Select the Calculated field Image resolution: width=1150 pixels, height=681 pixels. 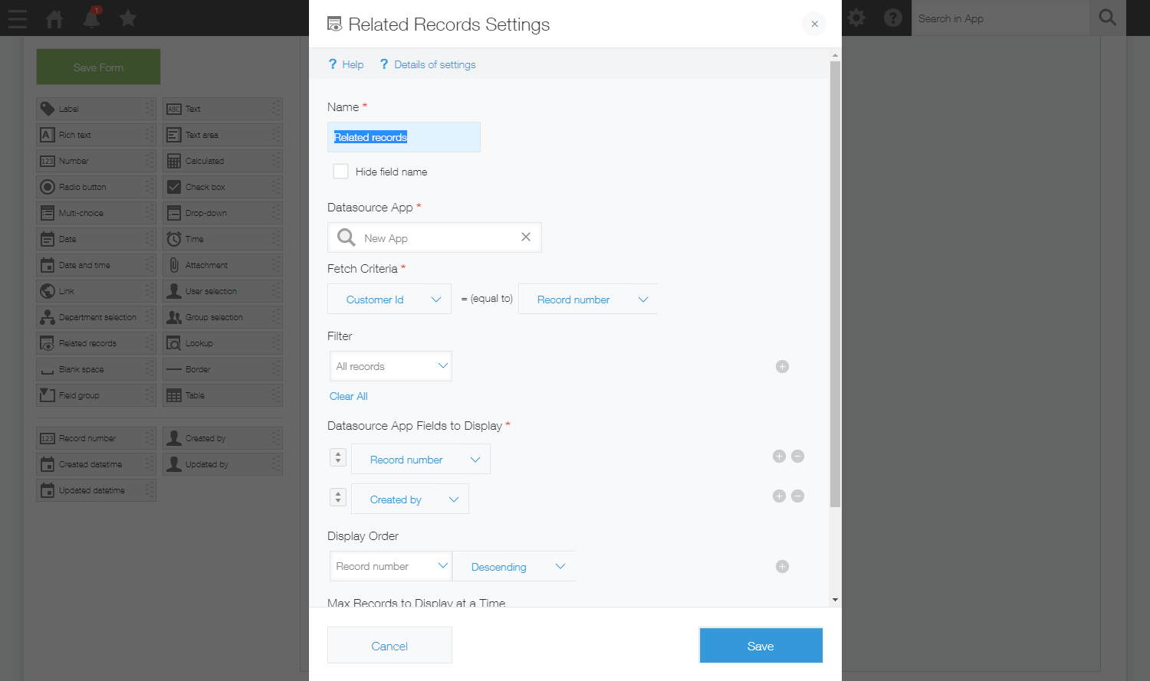coord(222,161)
